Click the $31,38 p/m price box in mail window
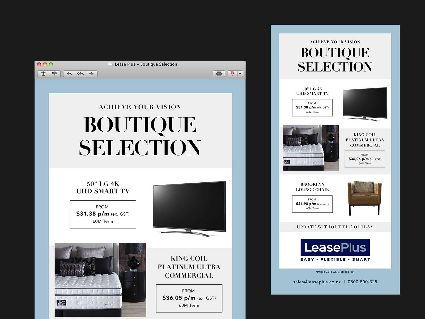425x319 pixels. (103, 214)
